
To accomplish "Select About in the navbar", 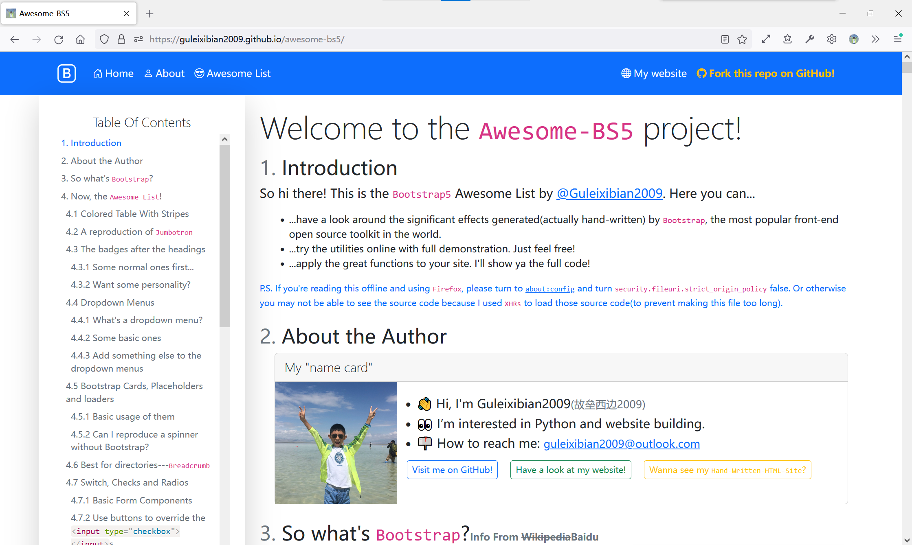I will (165, 73).
